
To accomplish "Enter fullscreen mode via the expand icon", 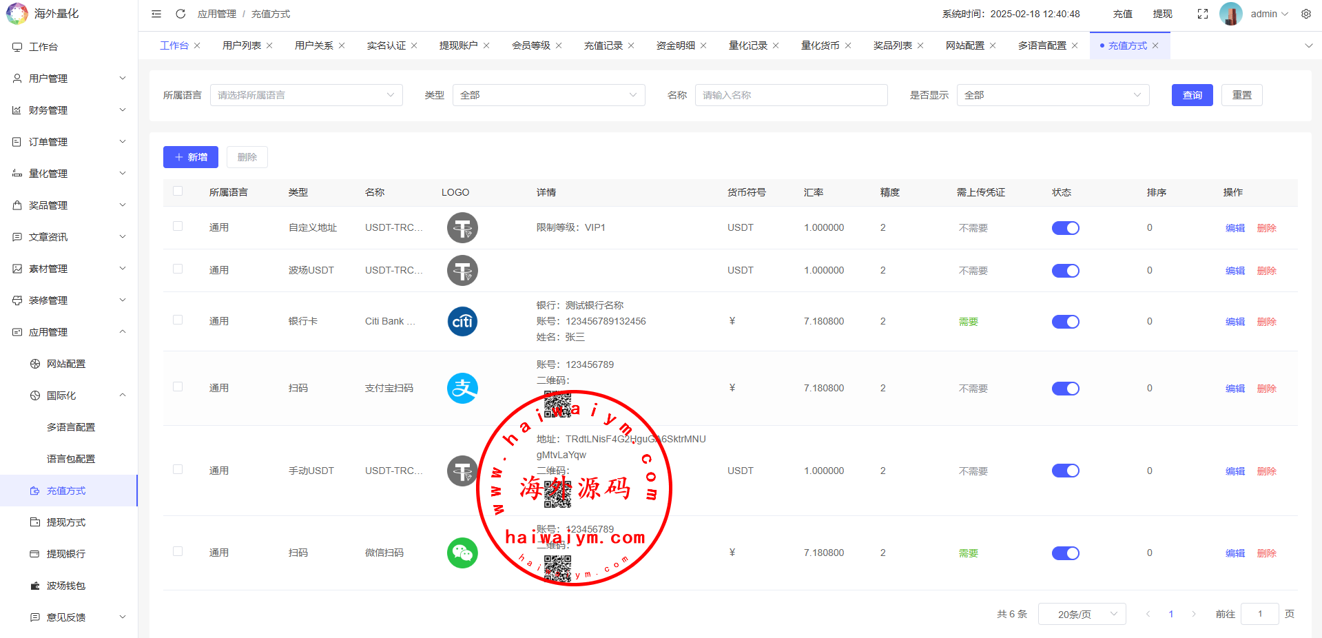I will (x=1203, y=14).
